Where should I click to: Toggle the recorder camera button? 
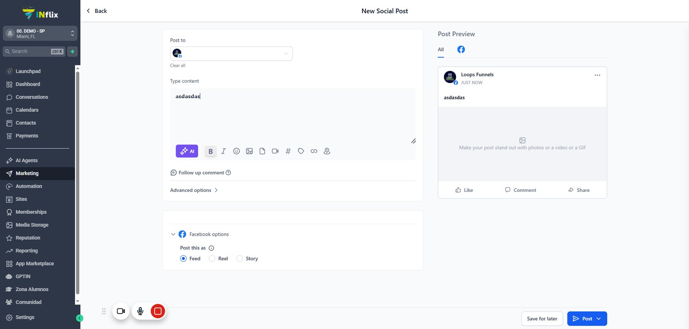[121, 311]
